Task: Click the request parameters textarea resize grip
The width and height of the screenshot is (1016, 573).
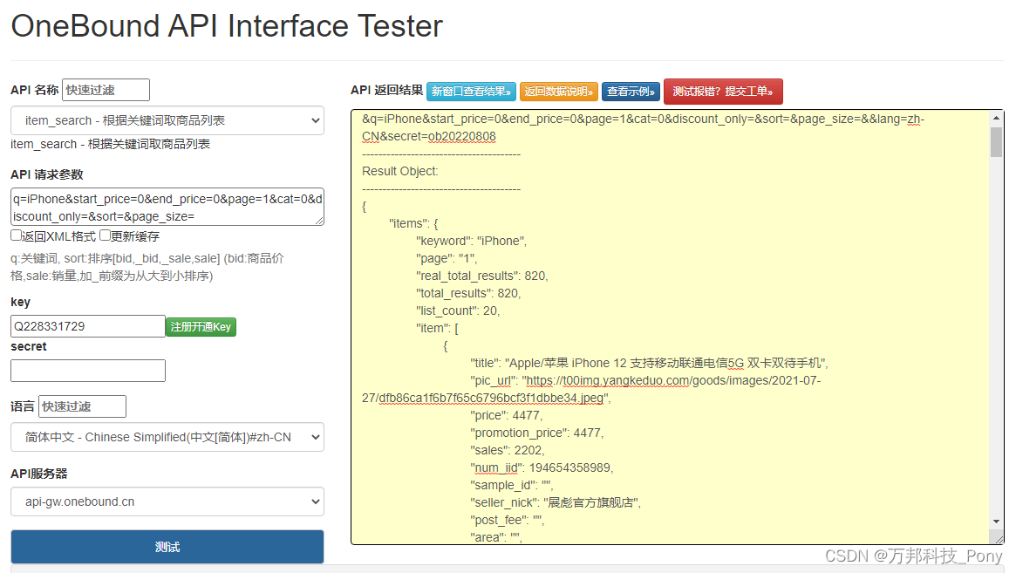Action: 319,221
